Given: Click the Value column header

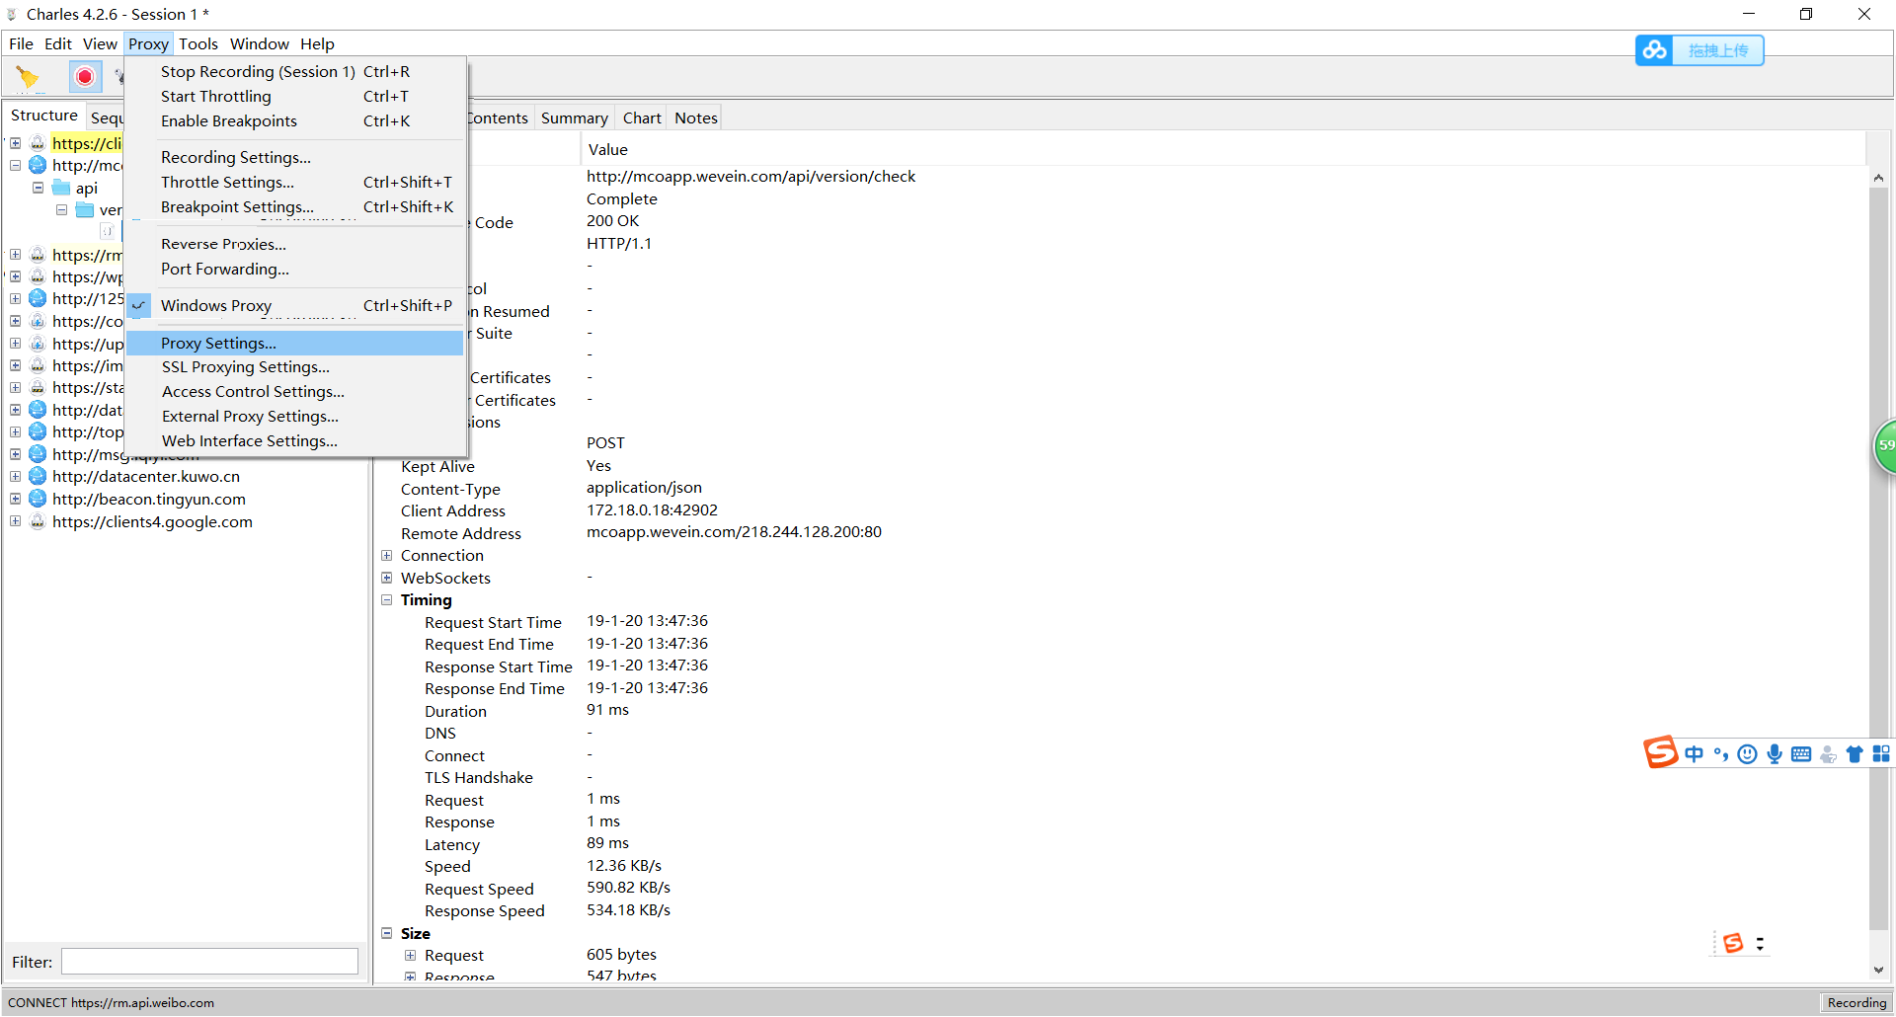Looking at the screenshot, I should (1223, 150).
